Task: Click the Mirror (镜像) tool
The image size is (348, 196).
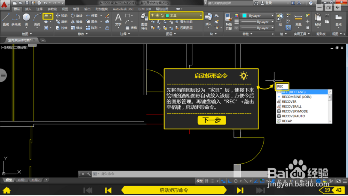Action: pyautogui.click(x=77, y=22)
